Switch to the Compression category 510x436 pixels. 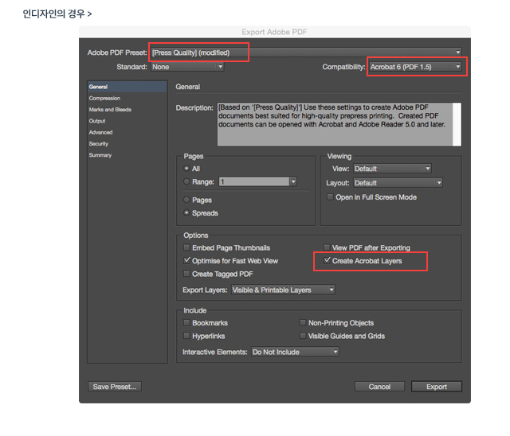[x=127, y=98]
